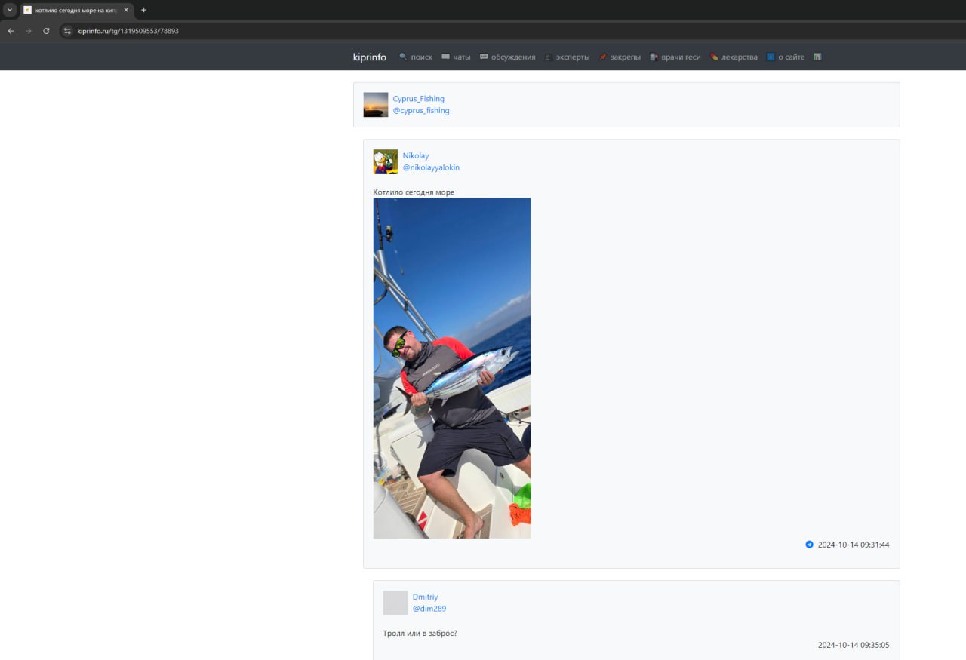This screenshot has width=966, height=660.
Task: Click the Cyprus_Fishing channel avatar
Action: [375, 105]
